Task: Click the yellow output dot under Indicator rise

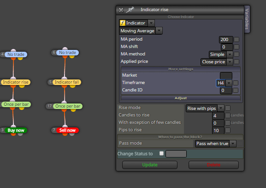Action: click(x=22, y=86)
